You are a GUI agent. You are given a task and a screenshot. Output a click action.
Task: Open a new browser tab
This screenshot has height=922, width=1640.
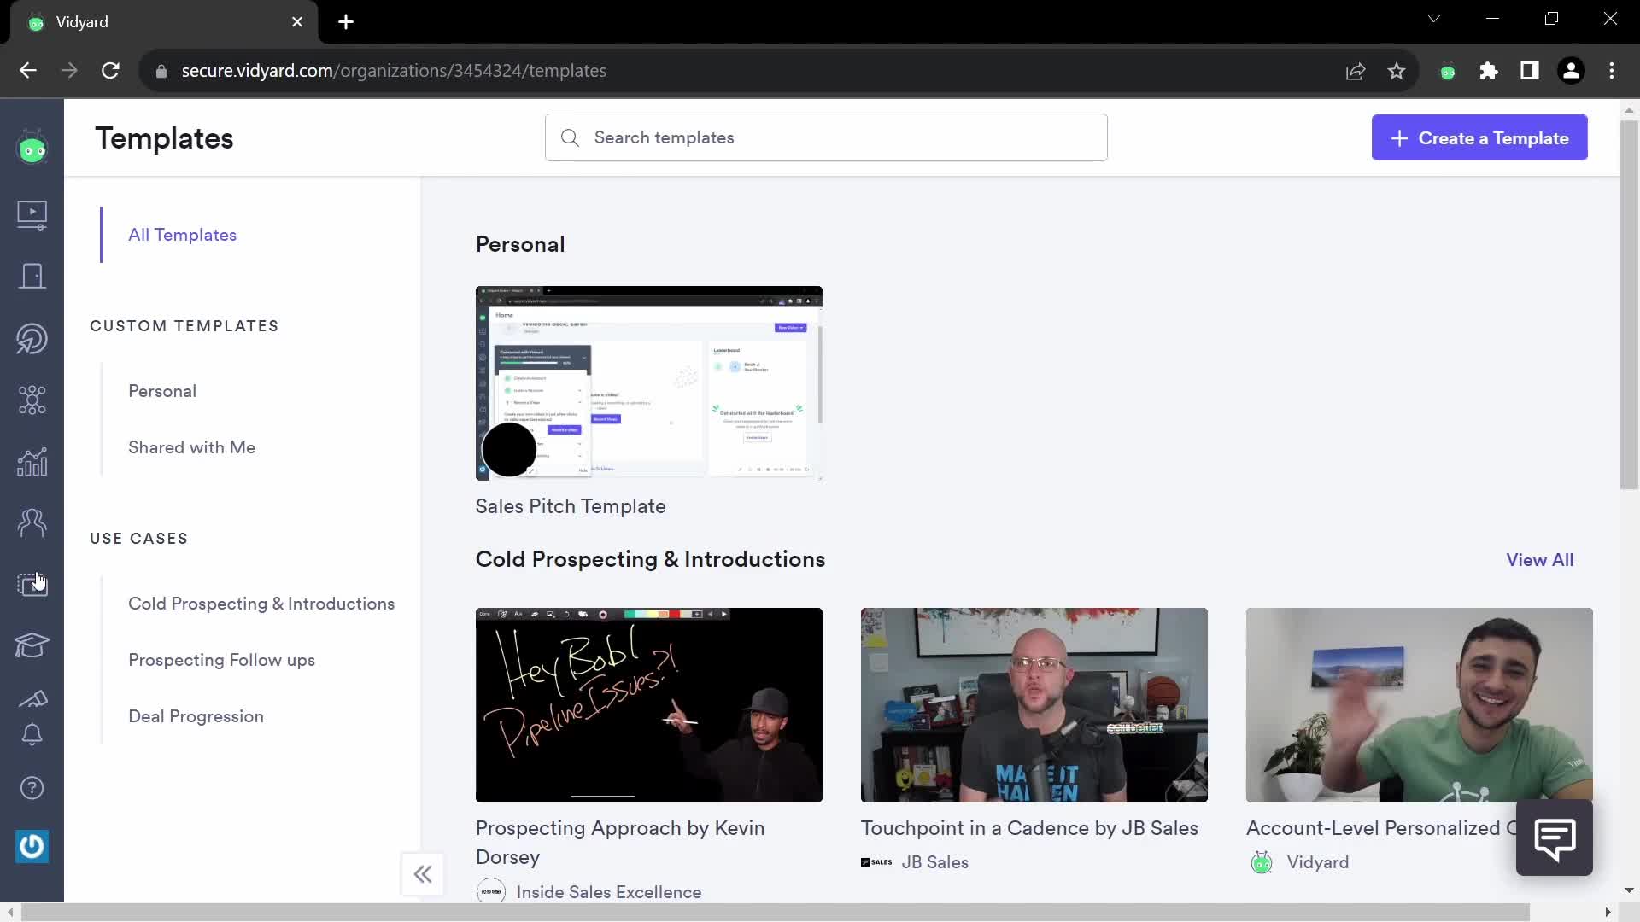point(346,22)
